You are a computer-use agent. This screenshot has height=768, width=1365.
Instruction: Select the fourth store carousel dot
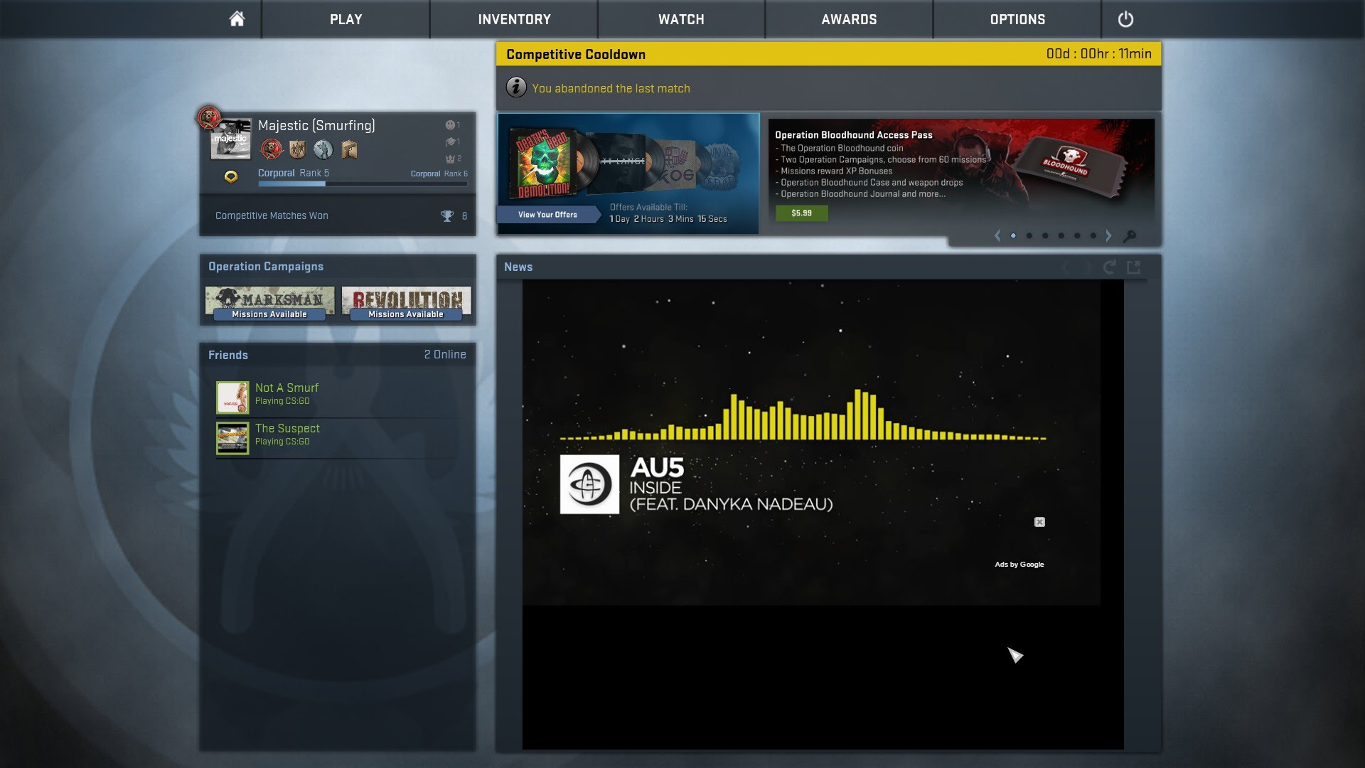click(1061, 235)
